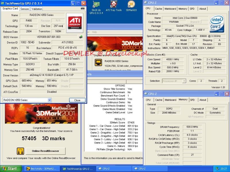230x172 pixels.
Task: Click the Bus Interface value PCI-E x16 @ x16
Action: (x=68, y=48)
